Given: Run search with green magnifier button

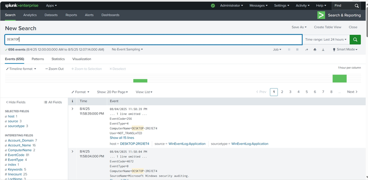Looking at the screenshot, I should 355,40.
